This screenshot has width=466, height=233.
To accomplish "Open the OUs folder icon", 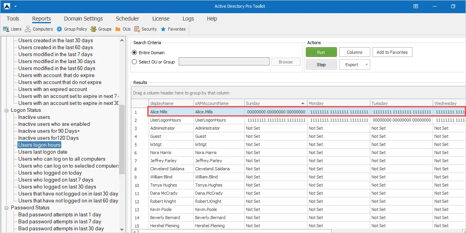I will click(118, 29).
